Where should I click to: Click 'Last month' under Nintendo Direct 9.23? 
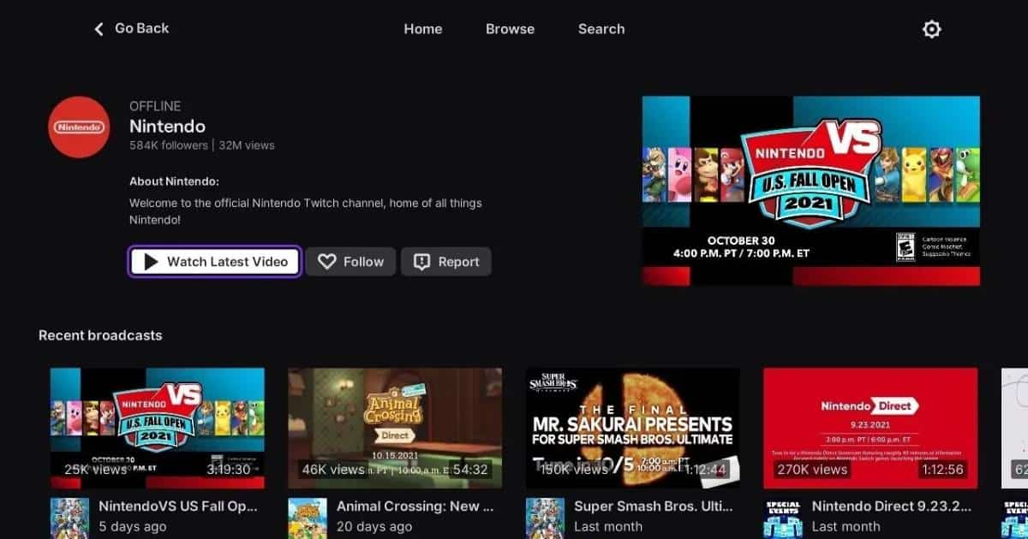846,526
